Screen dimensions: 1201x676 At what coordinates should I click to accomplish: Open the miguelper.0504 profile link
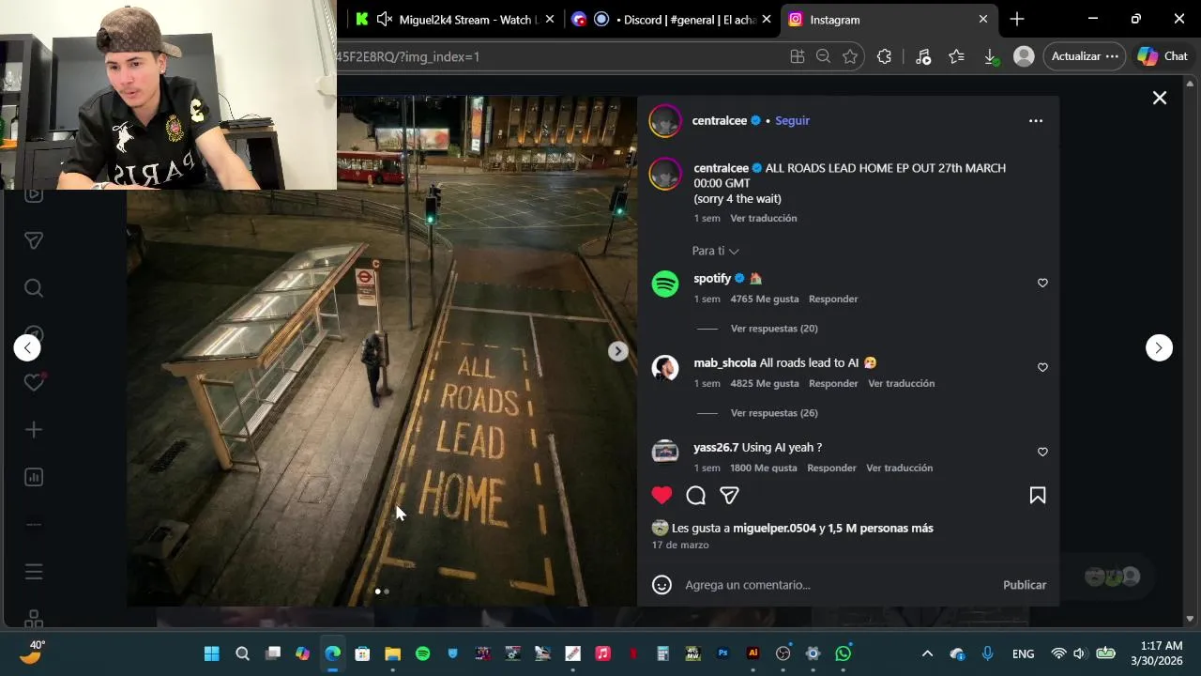pyautogui.click(x=774, y=528)
